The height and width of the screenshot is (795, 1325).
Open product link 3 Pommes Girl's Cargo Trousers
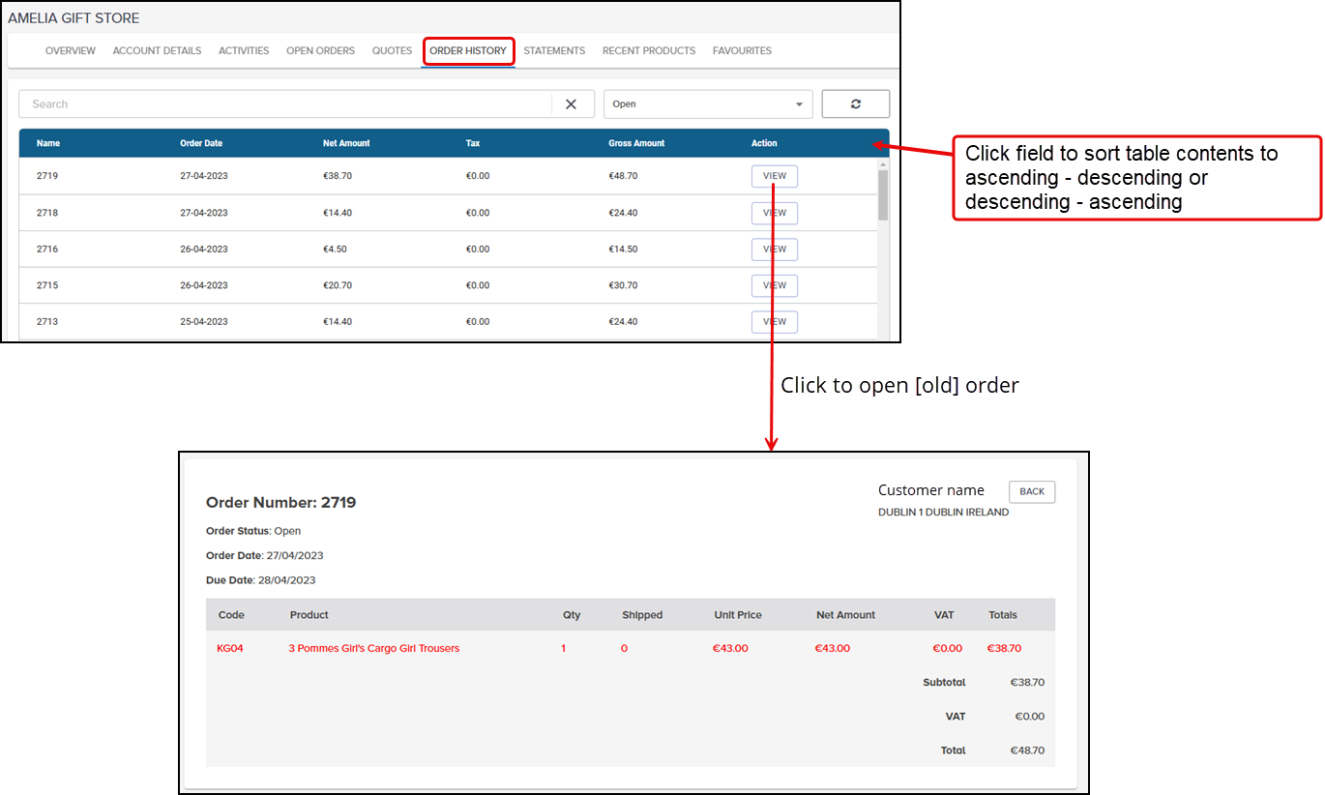point(373,648)
